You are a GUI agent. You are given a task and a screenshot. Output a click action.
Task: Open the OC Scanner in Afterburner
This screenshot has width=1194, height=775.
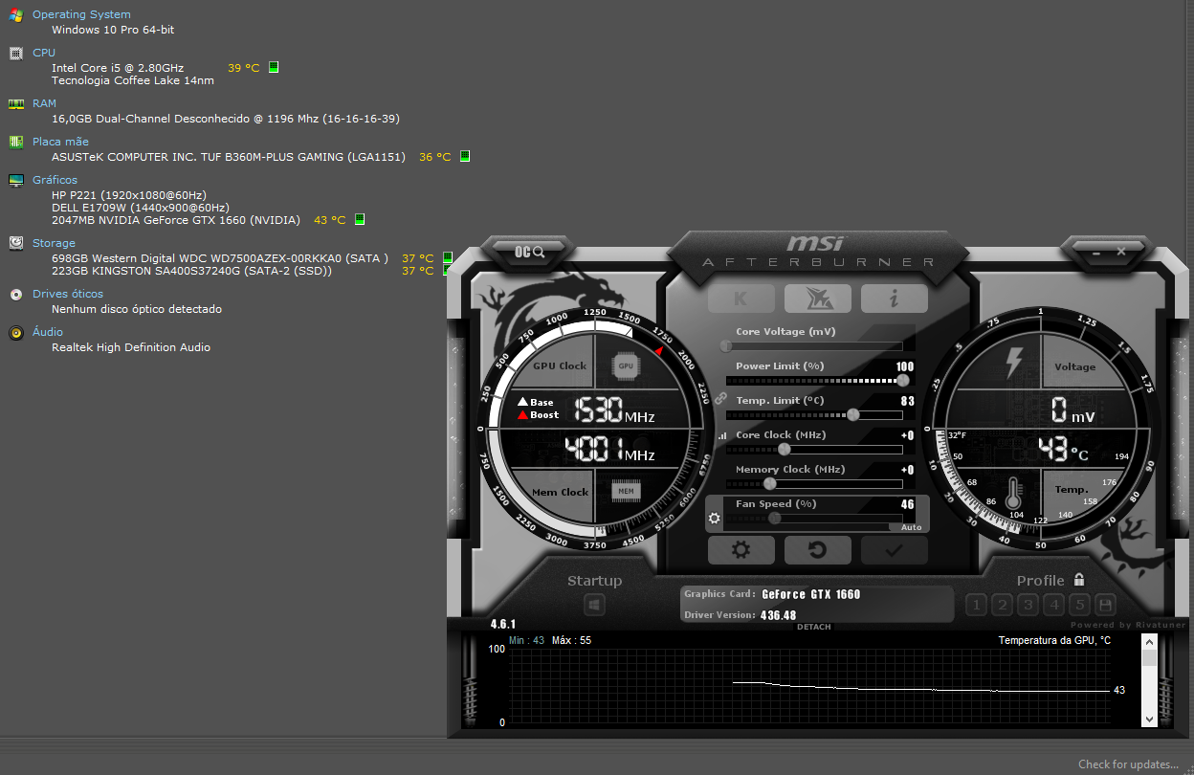pos(529,252)
